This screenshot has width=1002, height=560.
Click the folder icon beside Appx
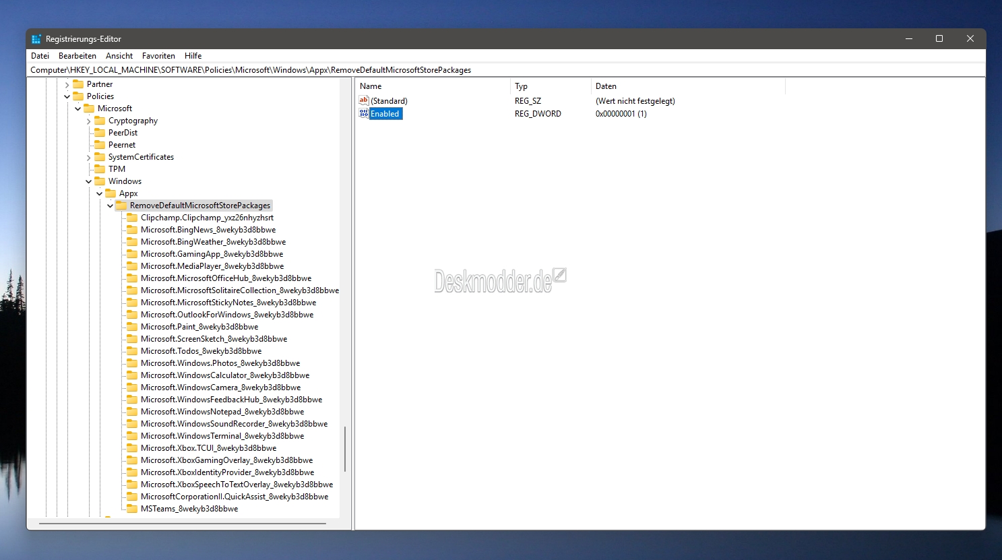pyautogui.click(x=111, y=193)
